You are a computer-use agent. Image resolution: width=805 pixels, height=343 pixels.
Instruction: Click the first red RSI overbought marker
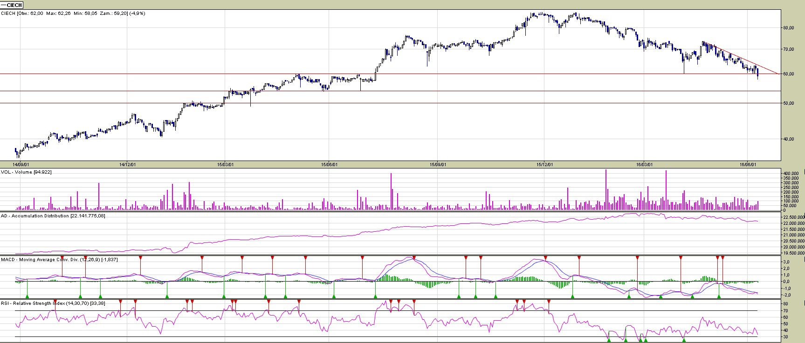coord(55,302)
